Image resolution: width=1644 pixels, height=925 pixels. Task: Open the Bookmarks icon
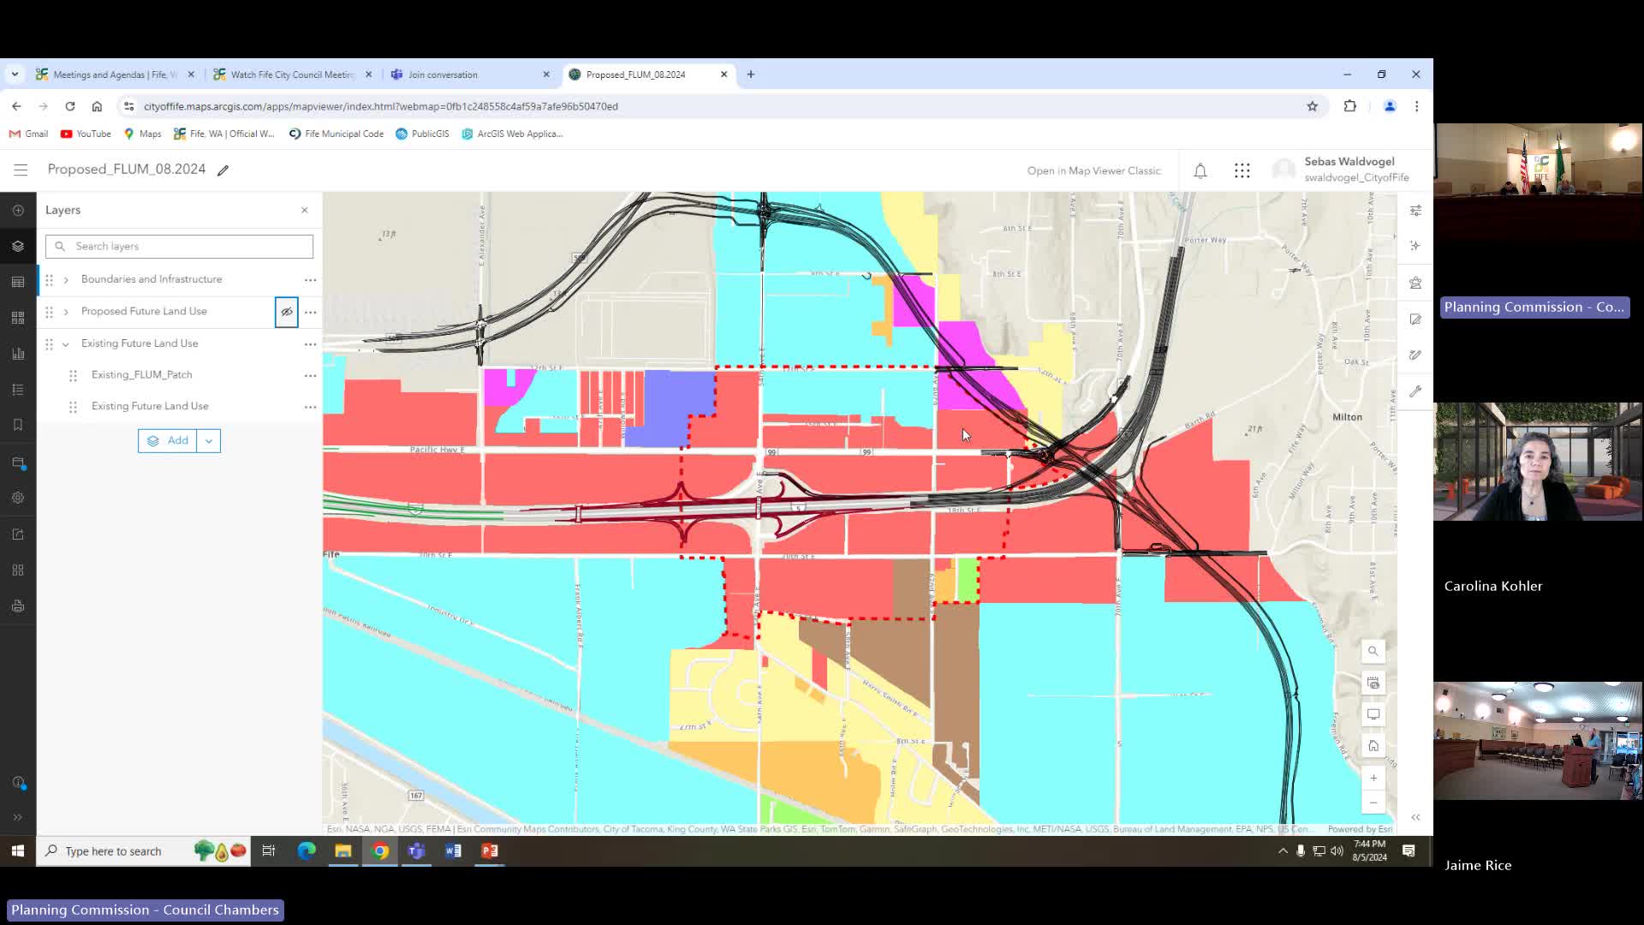pyautogui.click(x=18, y=424)
